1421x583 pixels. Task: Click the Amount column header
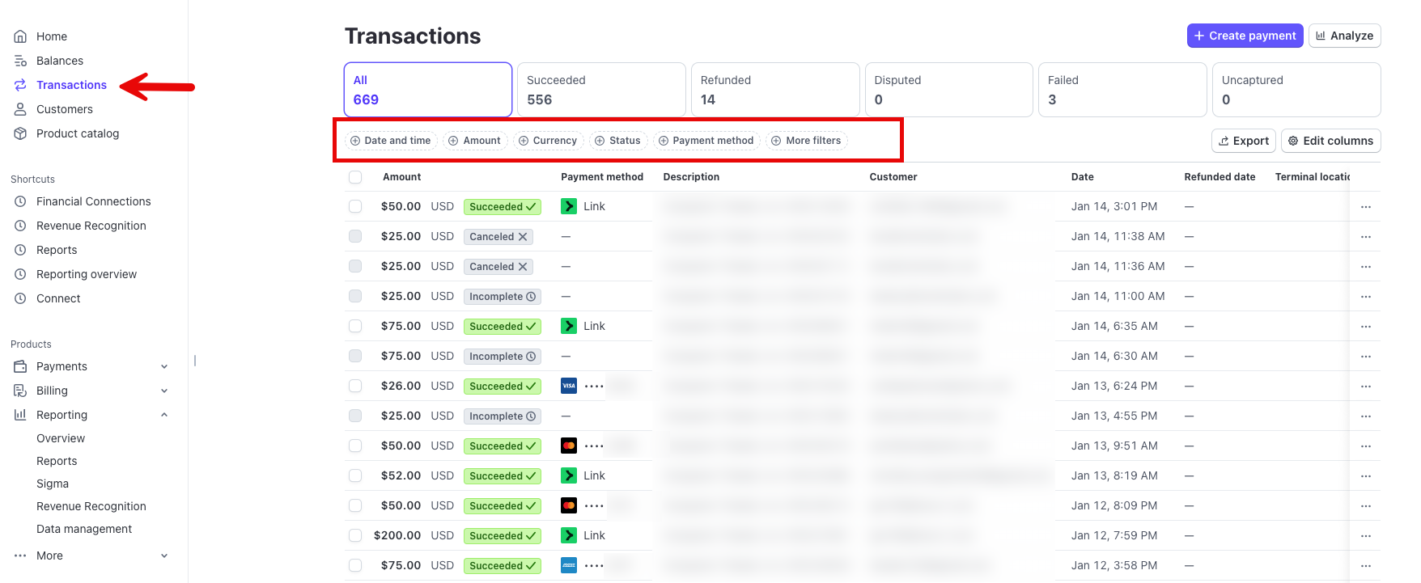pos(402,177)
